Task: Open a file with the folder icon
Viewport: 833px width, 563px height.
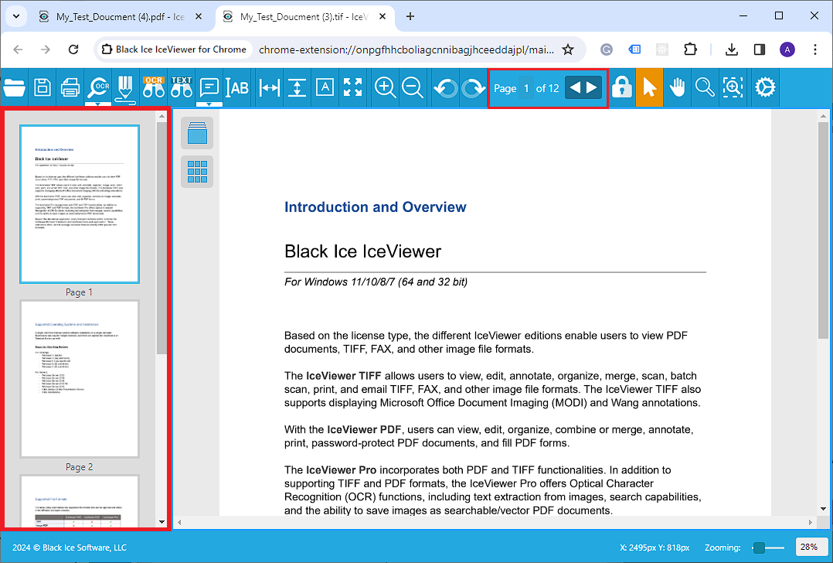Action: (x=14, y=87)
